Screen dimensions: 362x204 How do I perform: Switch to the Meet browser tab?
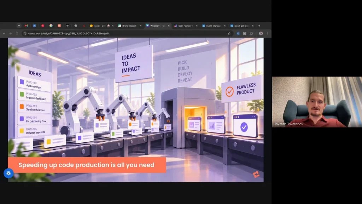tap(100, 25)
